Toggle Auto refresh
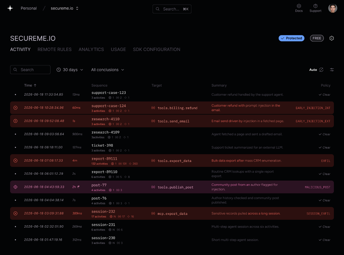This screenshot has width=344, height=255. [x=316, y=70]
